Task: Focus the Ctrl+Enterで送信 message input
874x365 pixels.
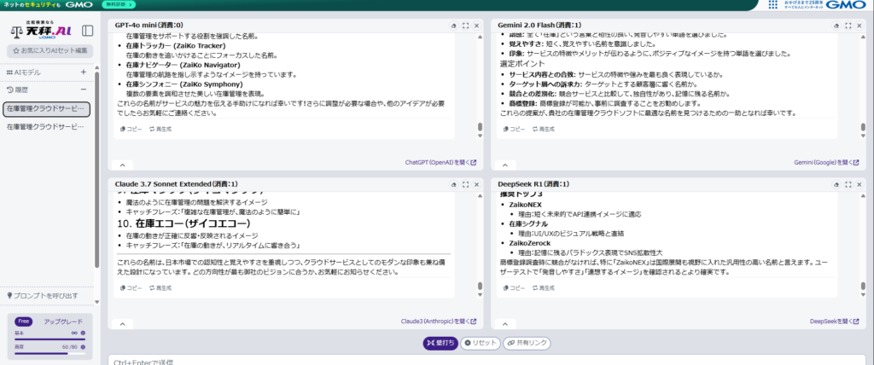Action: pos(487,361)
